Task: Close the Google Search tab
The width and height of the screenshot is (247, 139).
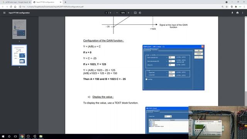Action: pyautogui.click(x=30, y=2)
